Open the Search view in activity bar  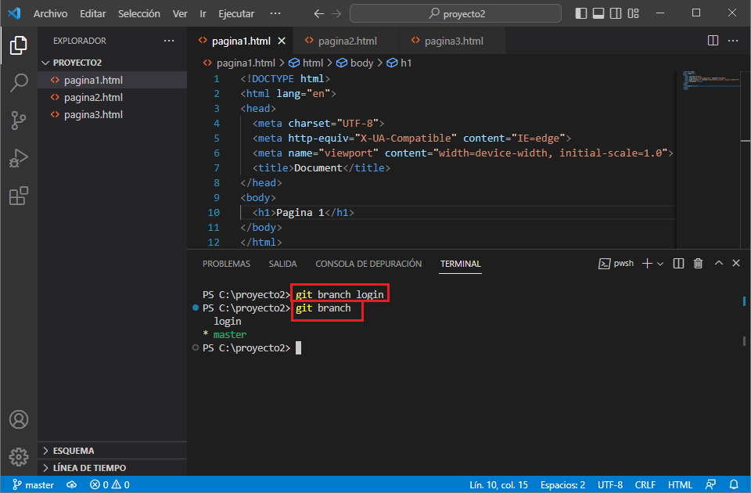coord(19,83)
